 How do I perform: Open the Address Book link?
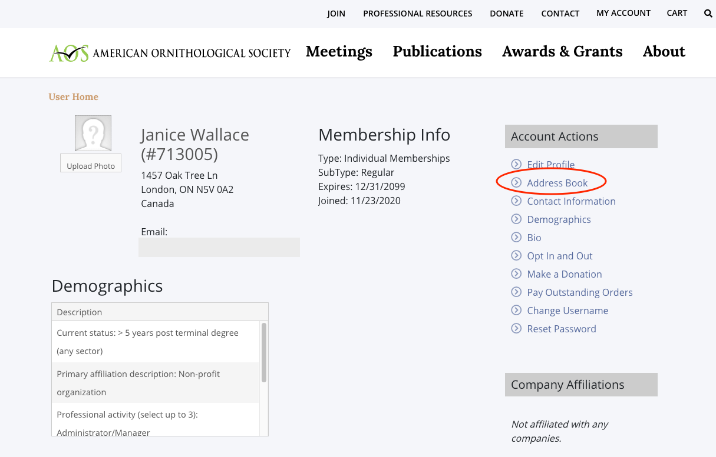557,183
